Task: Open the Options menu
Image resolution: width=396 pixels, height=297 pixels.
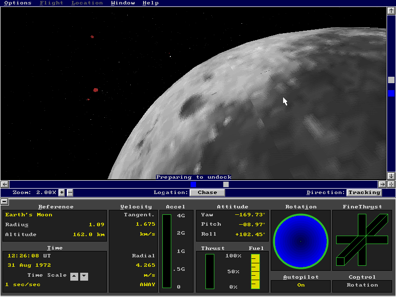Action: point(17,3)
